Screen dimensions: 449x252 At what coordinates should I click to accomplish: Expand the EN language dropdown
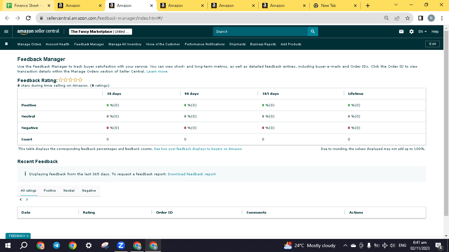(x=422, y=31)
